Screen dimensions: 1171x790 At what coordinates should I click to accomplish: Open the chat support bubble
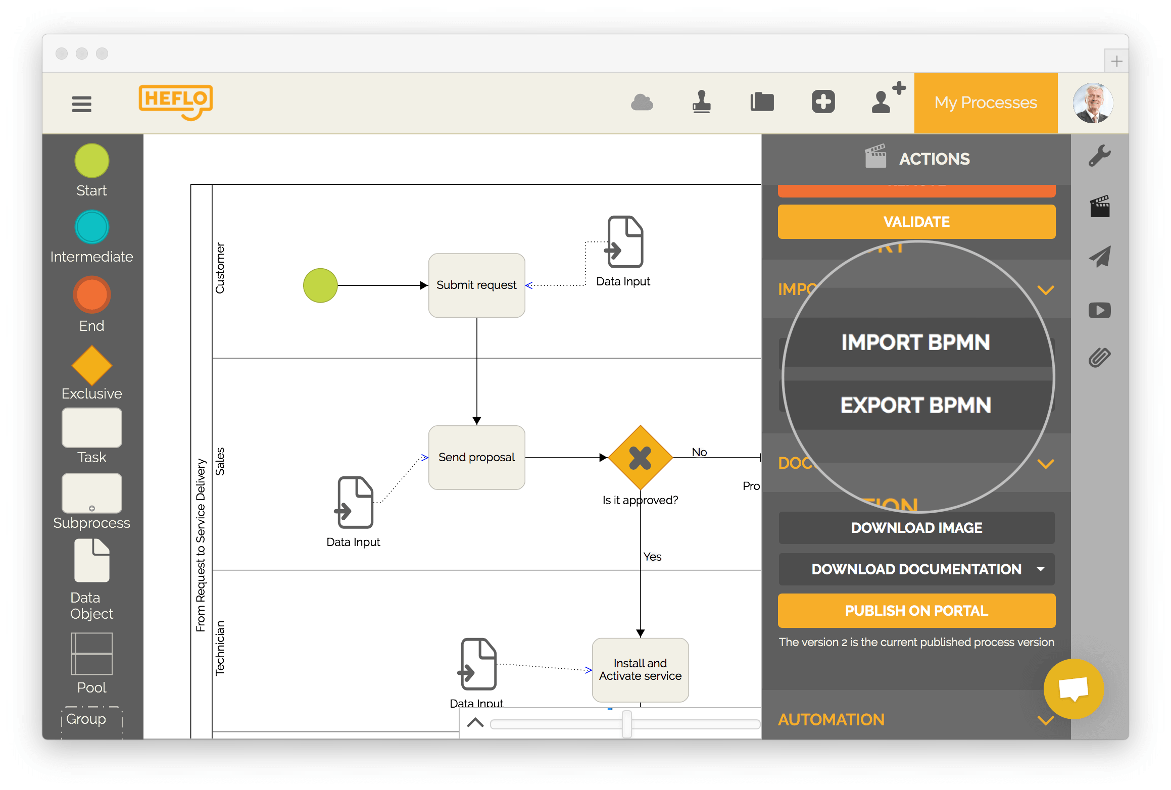click(x=1074, y=689)
